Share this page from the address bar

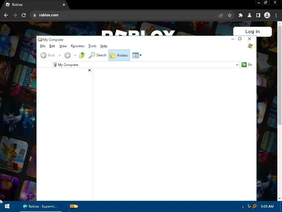tap(221, 15)
